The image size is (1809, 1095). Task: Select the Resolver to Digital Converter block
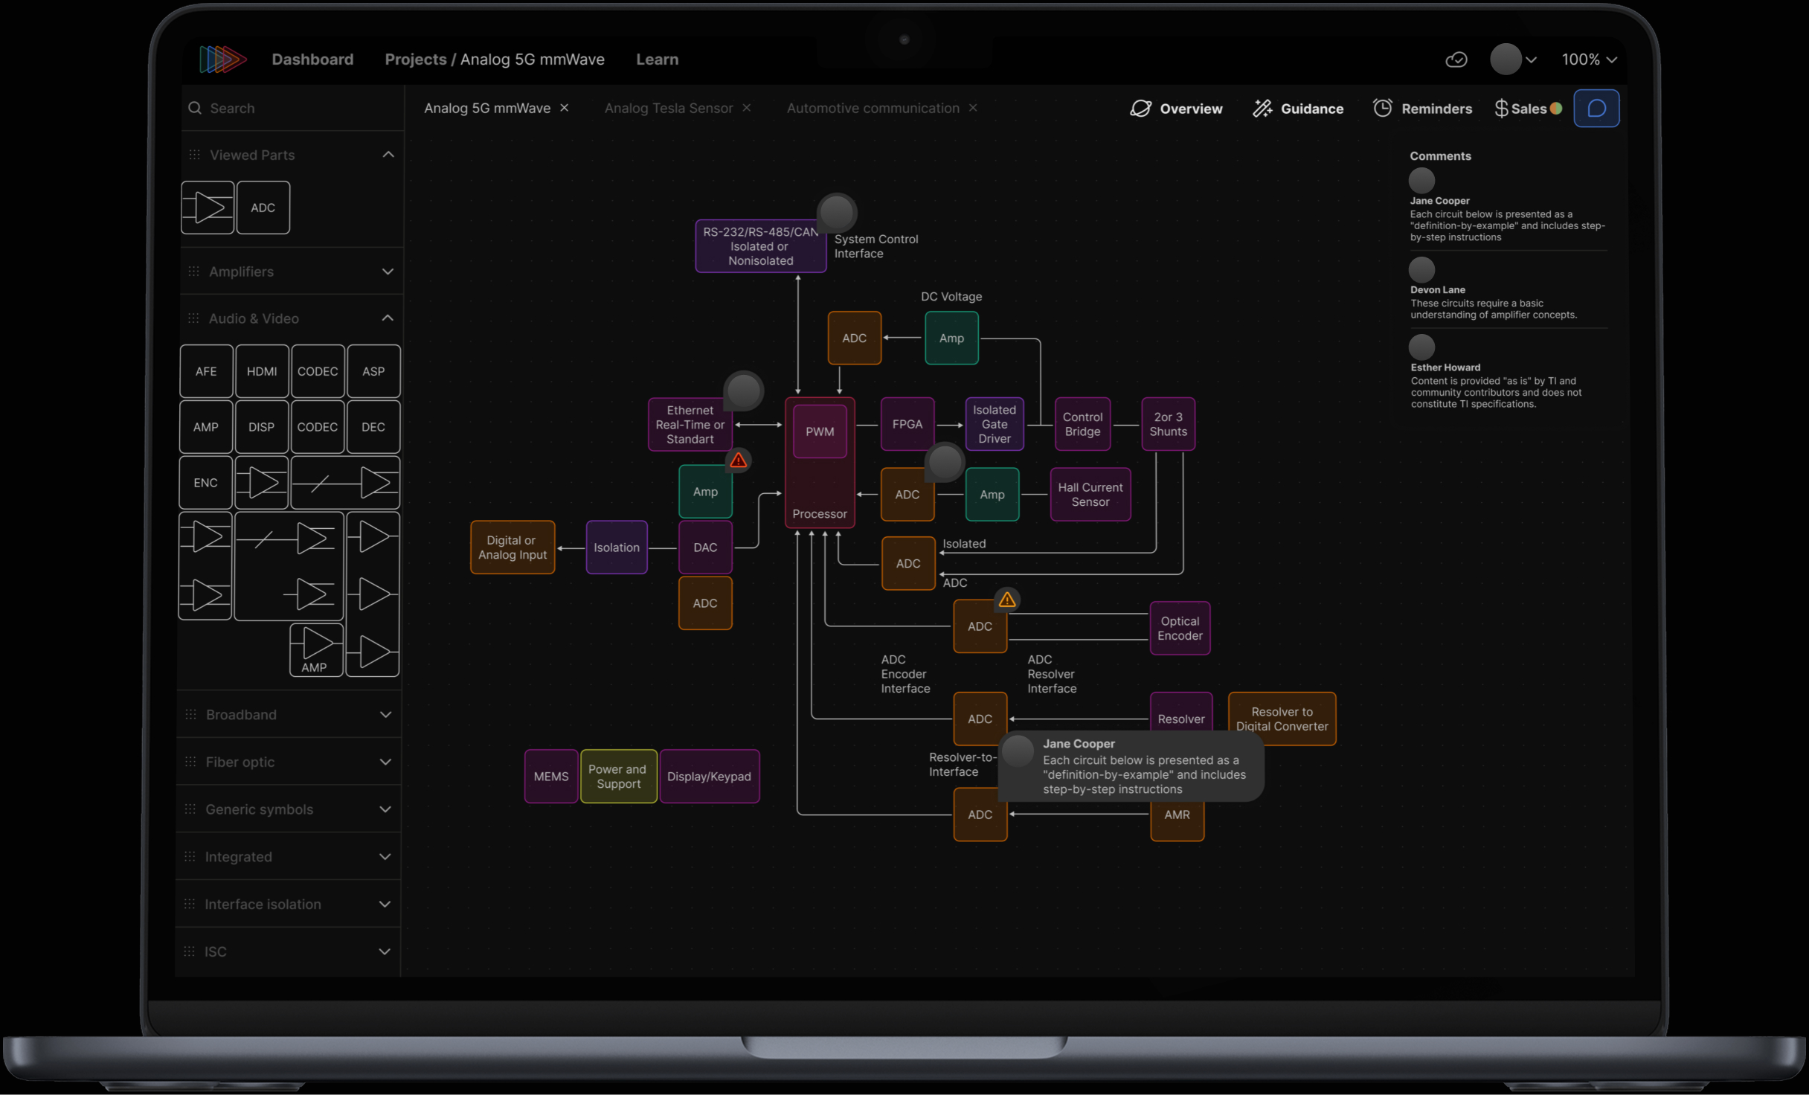tap(1282, 719)
